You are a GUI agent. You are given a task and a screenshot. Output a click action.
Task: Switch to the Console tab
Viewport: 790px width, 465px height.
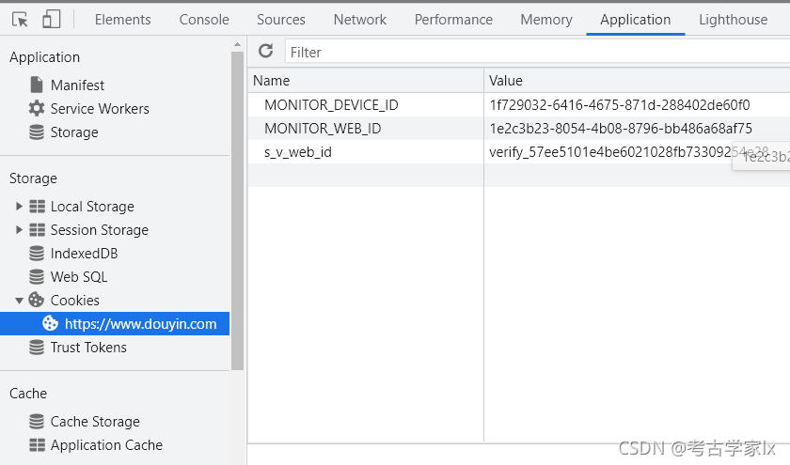click(204, 20)
